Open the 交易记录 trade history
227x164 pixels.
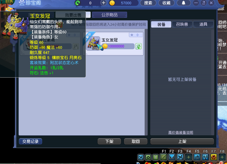(x=30, y=141)
